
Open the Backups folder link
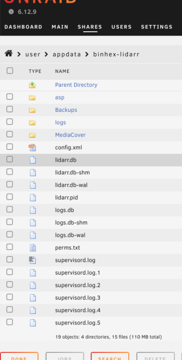coord(66,110)
